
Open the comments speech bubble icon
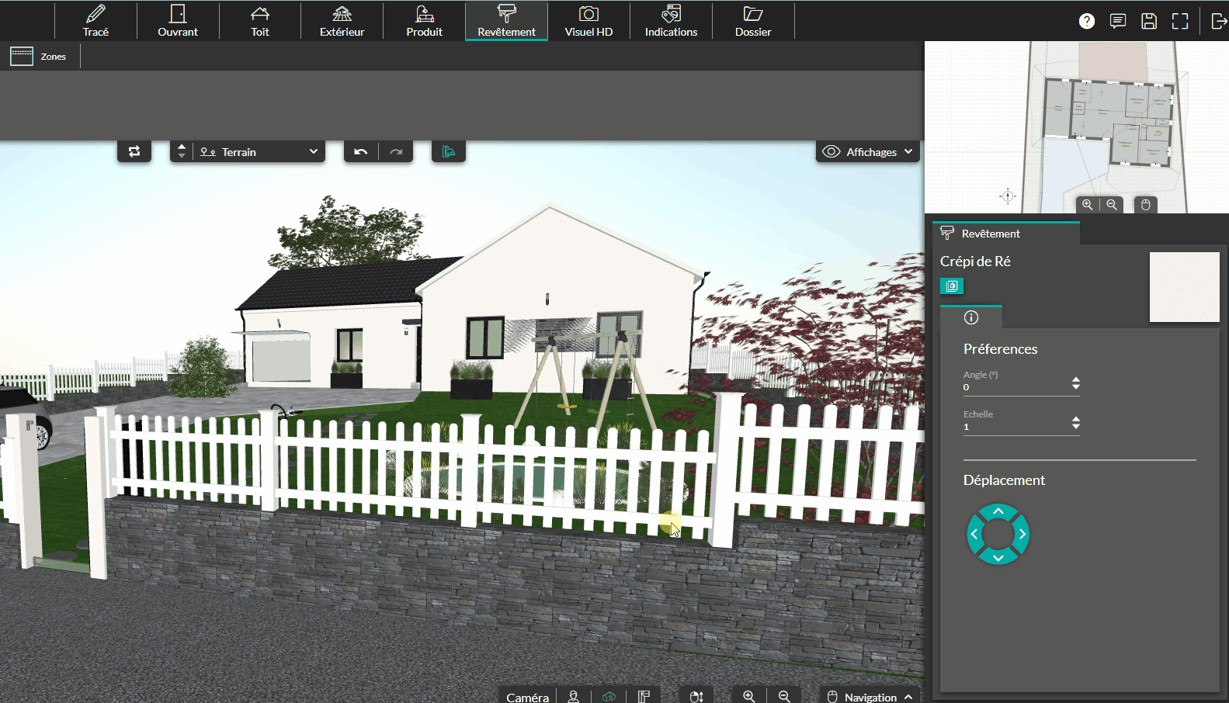pos(1118,21)
